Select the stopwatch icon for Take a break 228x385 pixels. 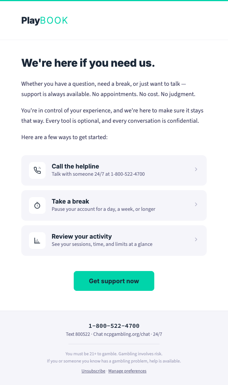click(x=37, y=205)
